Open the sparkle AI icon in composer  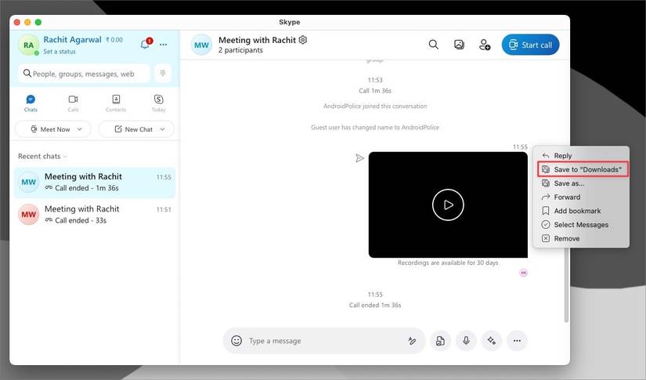(492, 341)
